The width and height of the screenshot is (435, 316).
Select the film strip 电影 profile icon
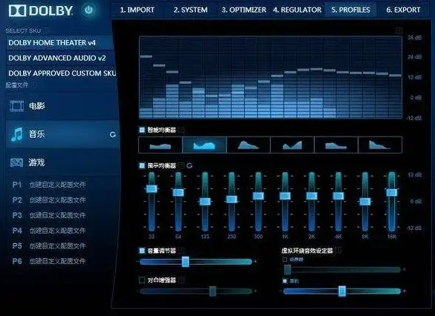16,106
